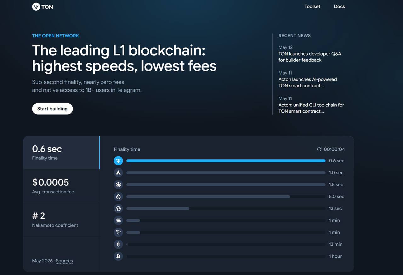
Task: Open the Sources link
Action: (x=64, y=261)
